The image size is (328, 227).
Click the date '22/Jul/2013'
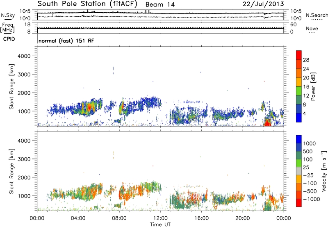263,4
